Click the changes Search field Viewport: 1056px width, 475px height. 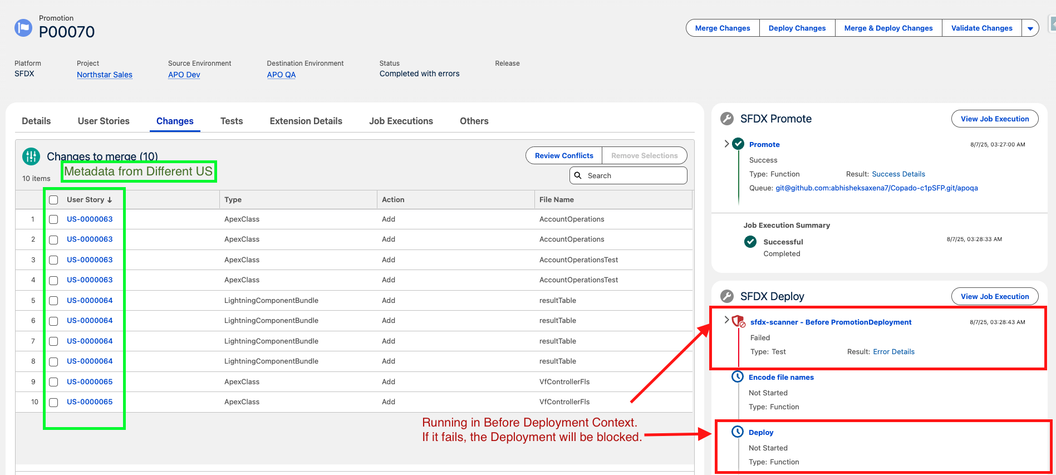click(x=628, y=175)
